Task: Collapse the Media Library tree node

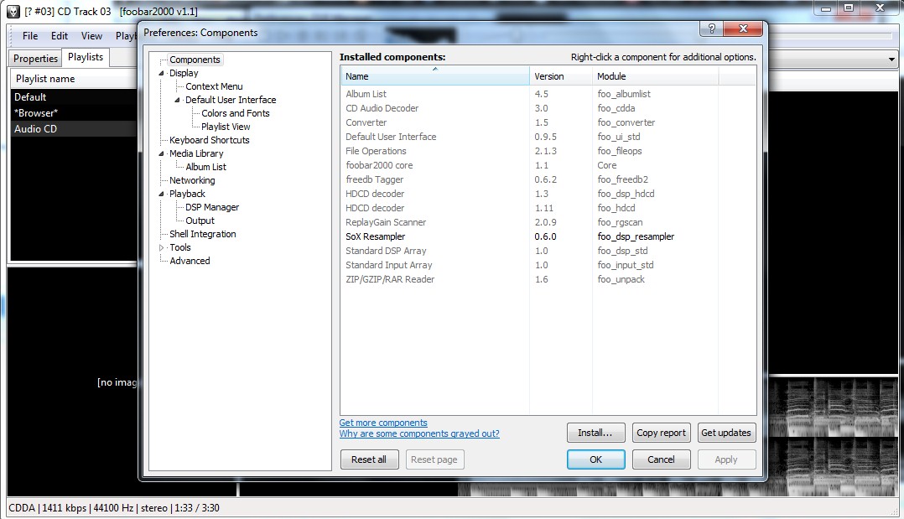Action: point(161,153)
